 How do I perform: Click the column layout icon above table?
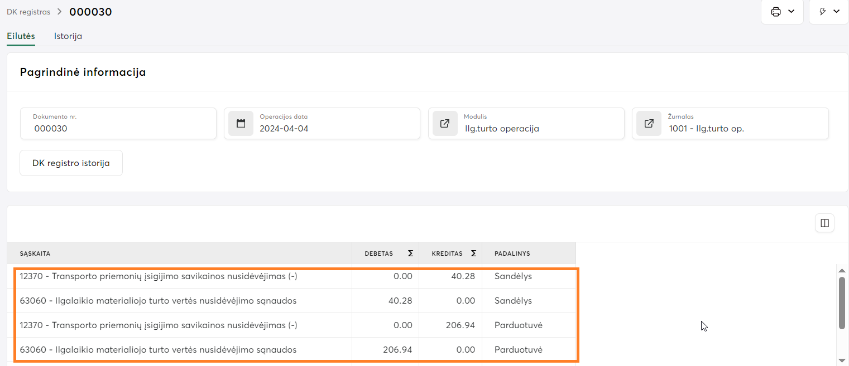pyautogui.click(x=824, y=223)
